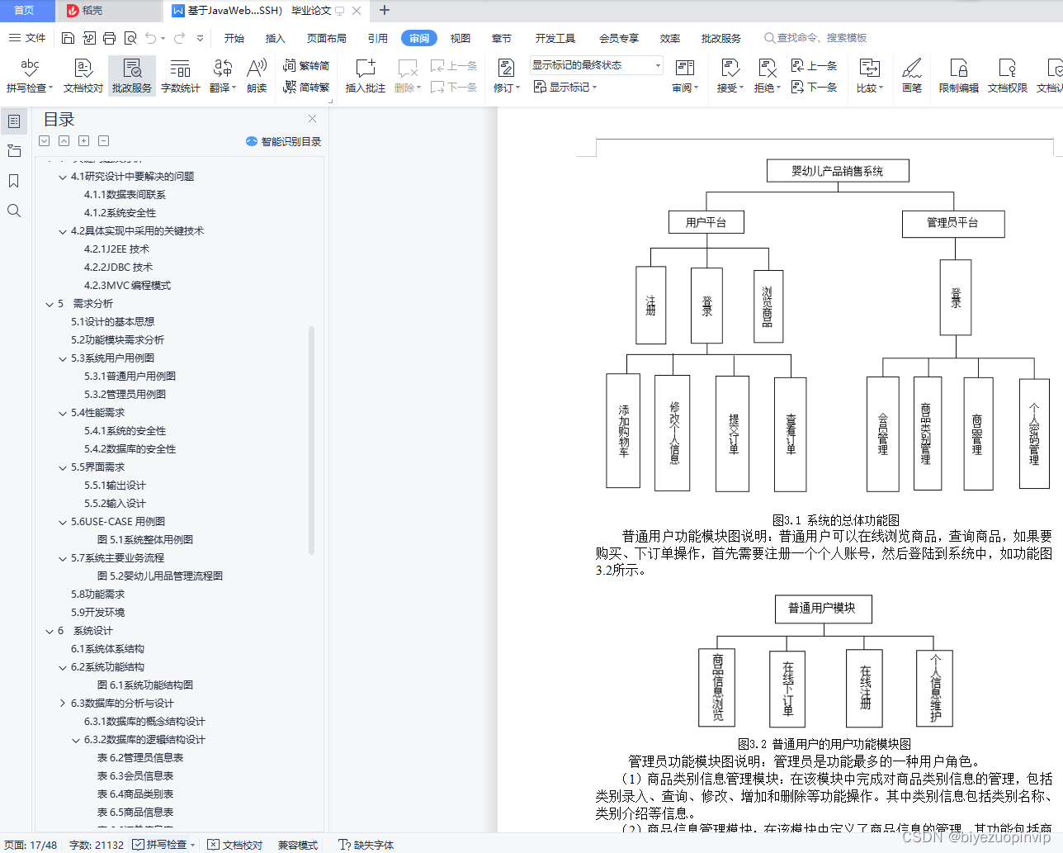Convert text with 简转繁

[x=306, y=87]
